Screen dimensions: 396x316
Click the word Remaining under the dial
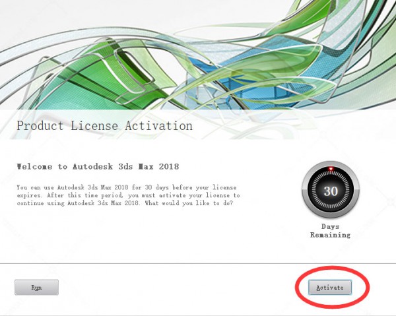(x=331, y=235)
